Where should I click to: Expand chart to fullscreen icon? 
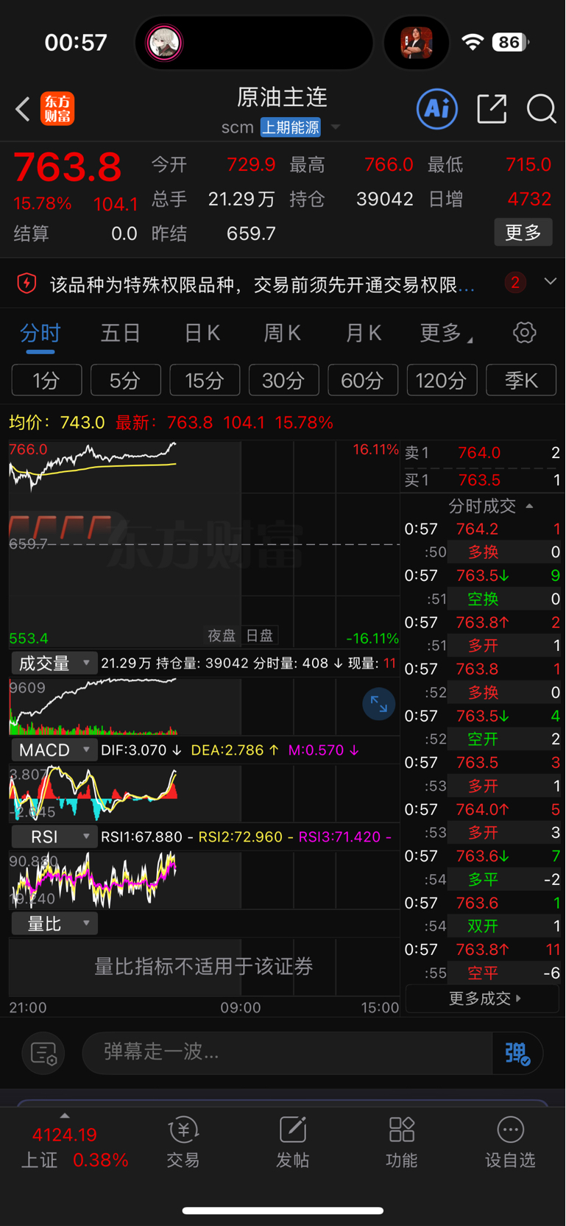tap(379, 705)
